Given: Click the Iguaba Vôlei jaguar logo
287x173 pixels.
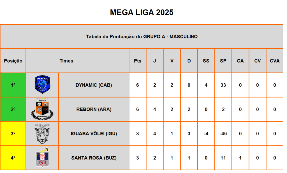Looking at the screenshot, I should tap(42, 134).
